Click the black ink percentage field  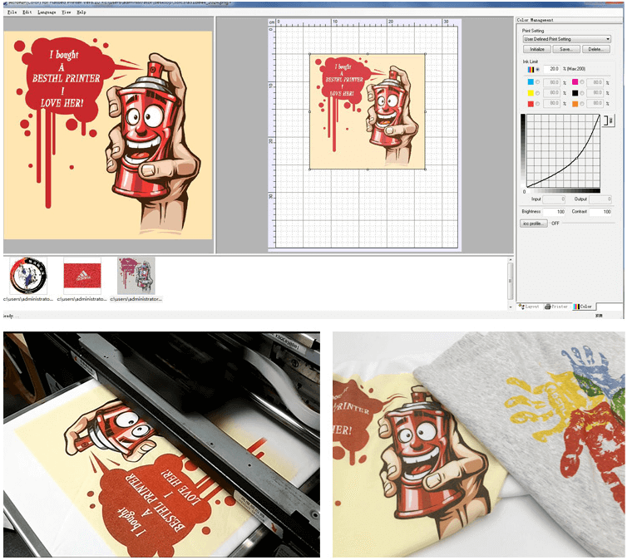tap(595, 93)
